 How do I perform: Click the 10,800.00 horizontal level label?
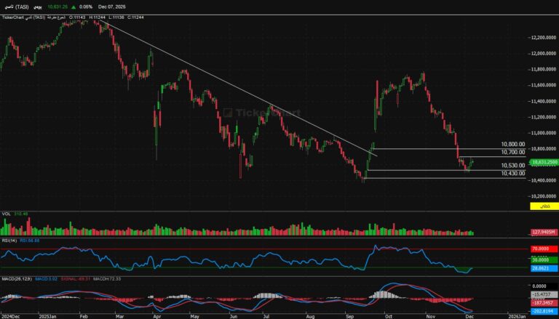click(x=512, y=145)
